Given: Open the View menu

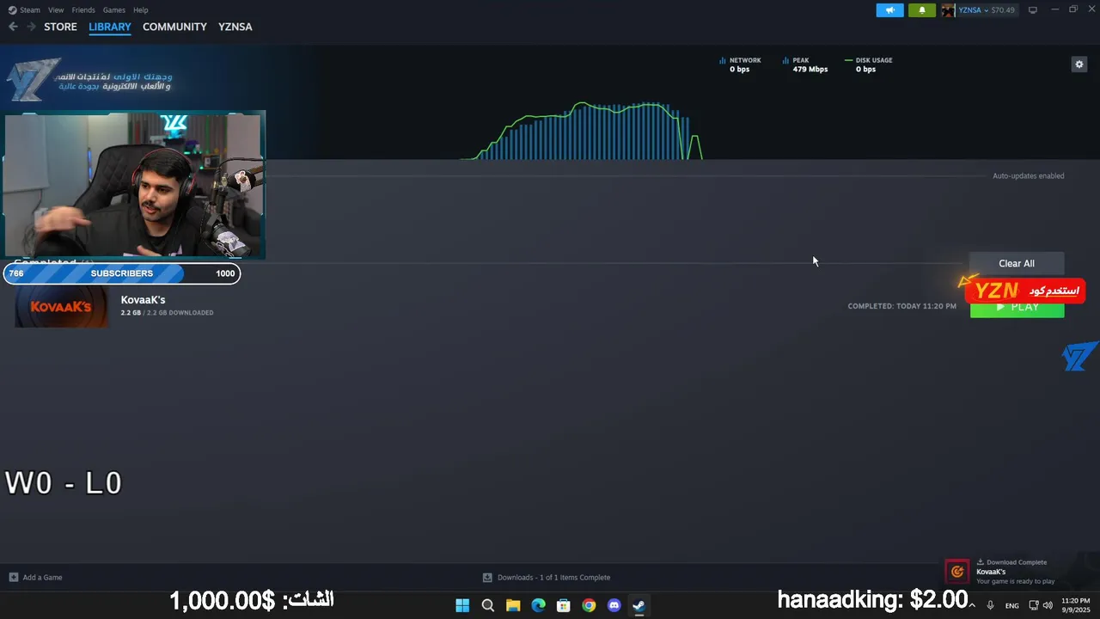Looking at the screenshot, I should click(x=56, y=10).
